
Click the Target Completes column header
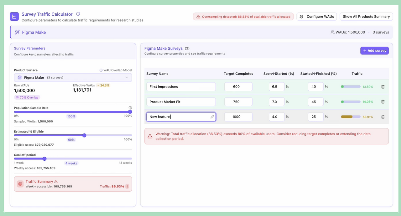click(238, 74)
